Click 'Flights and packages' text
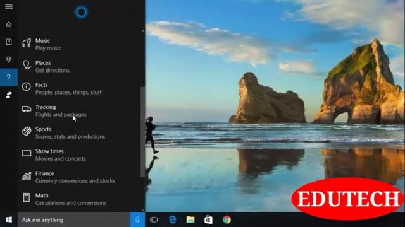The image size is (405, 227). point(61,115)
